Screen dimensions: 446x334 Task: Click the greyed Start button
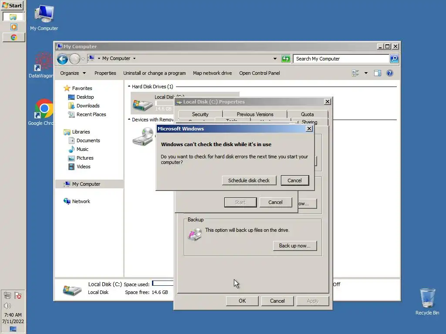coord(240,202)
